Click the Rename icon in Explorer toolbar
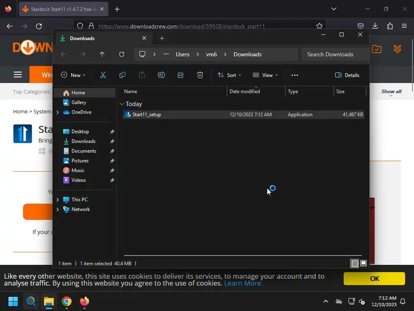 [x=161, y=75]
